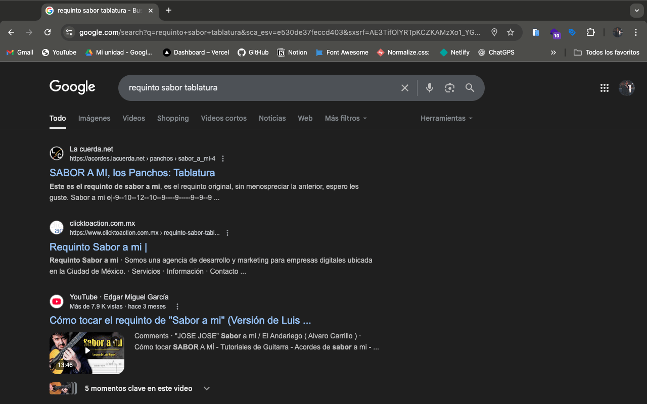Expand the Más filtros dropdown
The height and width of the screenshot is (404, 647).
tap(346, 118)
